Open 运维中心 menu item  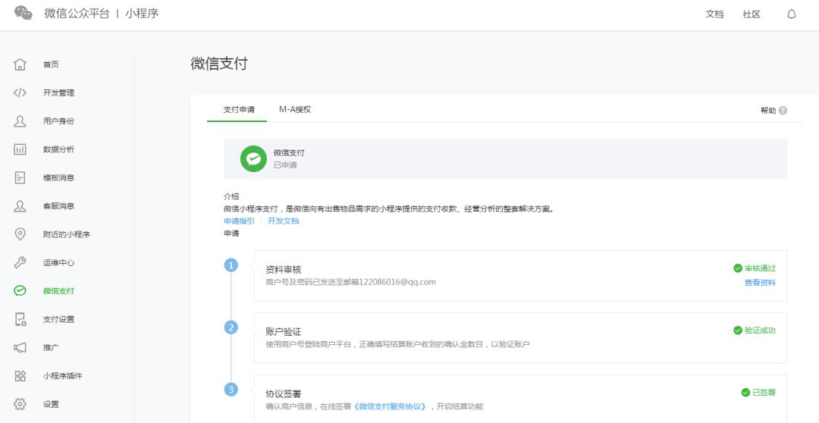[58, 262]
